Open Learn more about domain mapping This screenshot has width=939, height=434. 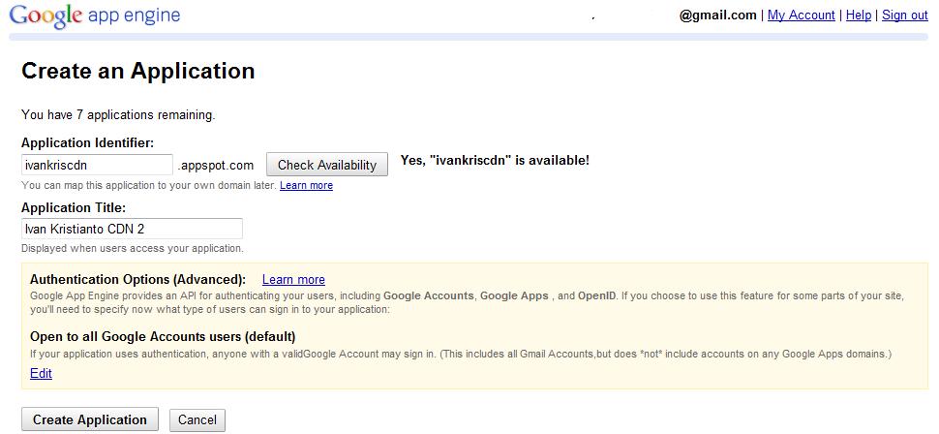click(x=306, y=185)
